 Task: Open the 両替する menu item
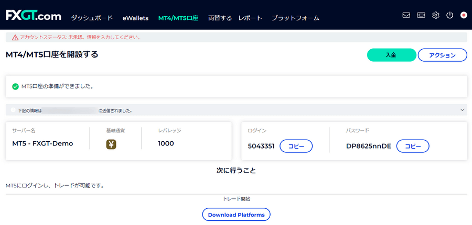click(x=220, y=18)
